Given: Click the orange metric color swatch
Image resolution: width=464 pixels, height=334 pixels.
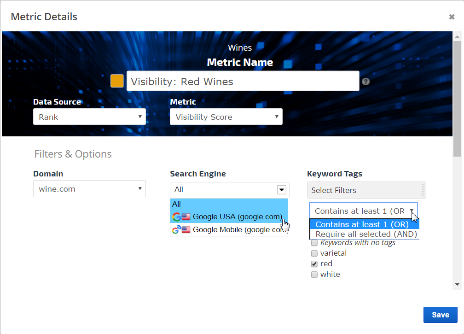Looking at the screenshot, I should point(117,81).
